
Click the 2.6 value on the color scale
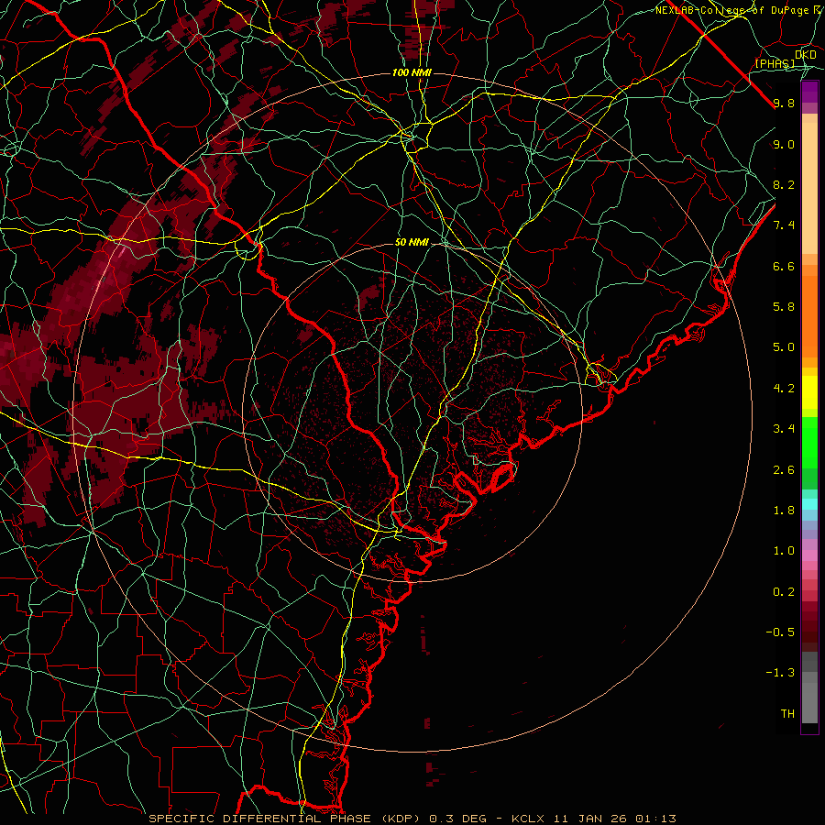coord(784,470)
